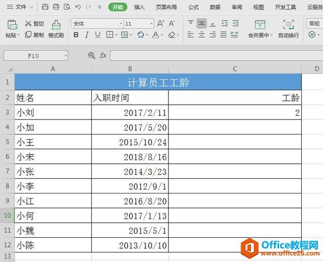Image resolution: width=323 pixels, height=262 pixels.
Task: Click in the formula bar input
Action: [x=217, y=55]
